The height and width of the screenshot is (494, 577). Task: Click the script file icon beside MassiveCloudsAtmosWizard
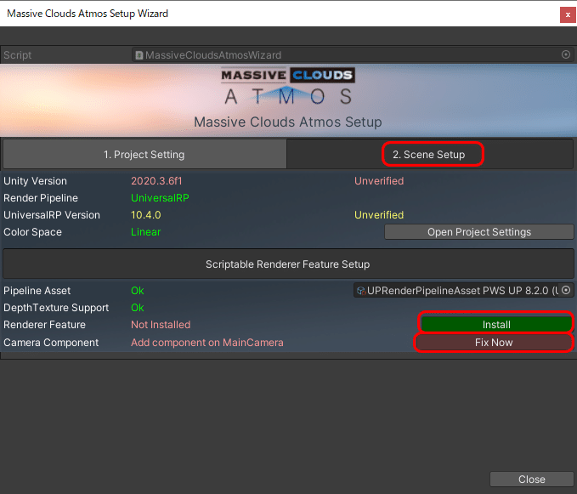(139, 55)
